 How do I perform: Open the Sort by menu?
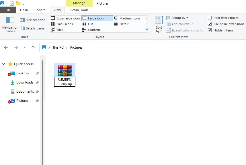tap(159, 25)
